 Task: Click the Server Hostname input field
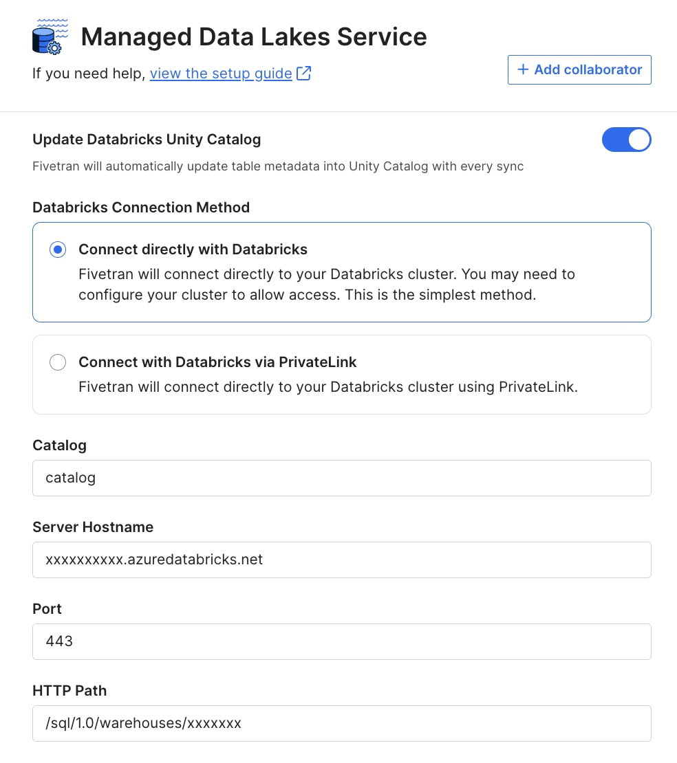[x=341, y=560]
